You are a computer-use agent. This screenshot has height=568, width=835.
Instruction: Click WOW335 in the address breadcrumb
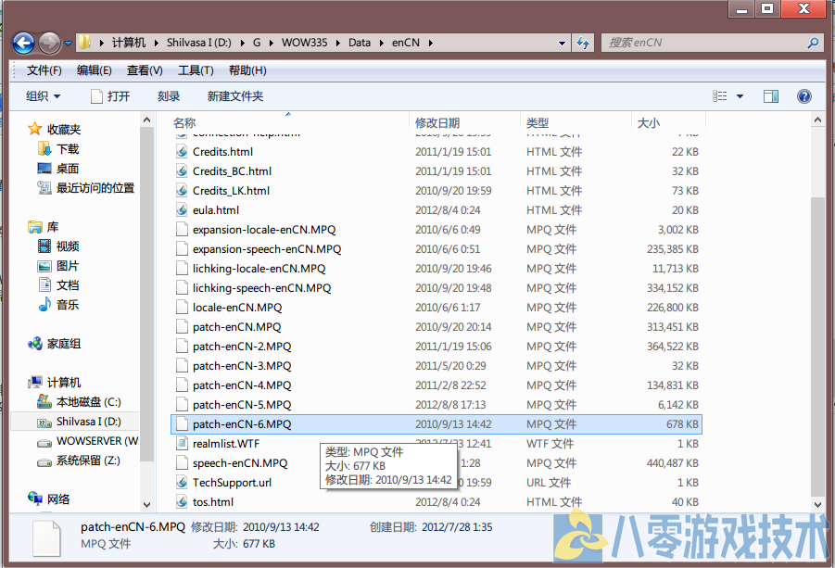pyautogui.click(x=304, y=43)
